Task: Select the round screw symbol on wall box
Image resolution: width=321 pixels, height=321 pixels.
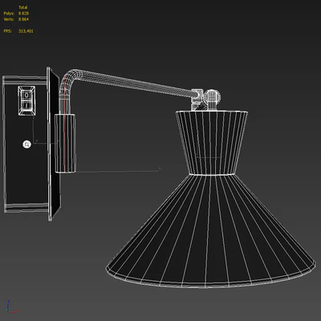Action: 26,144
